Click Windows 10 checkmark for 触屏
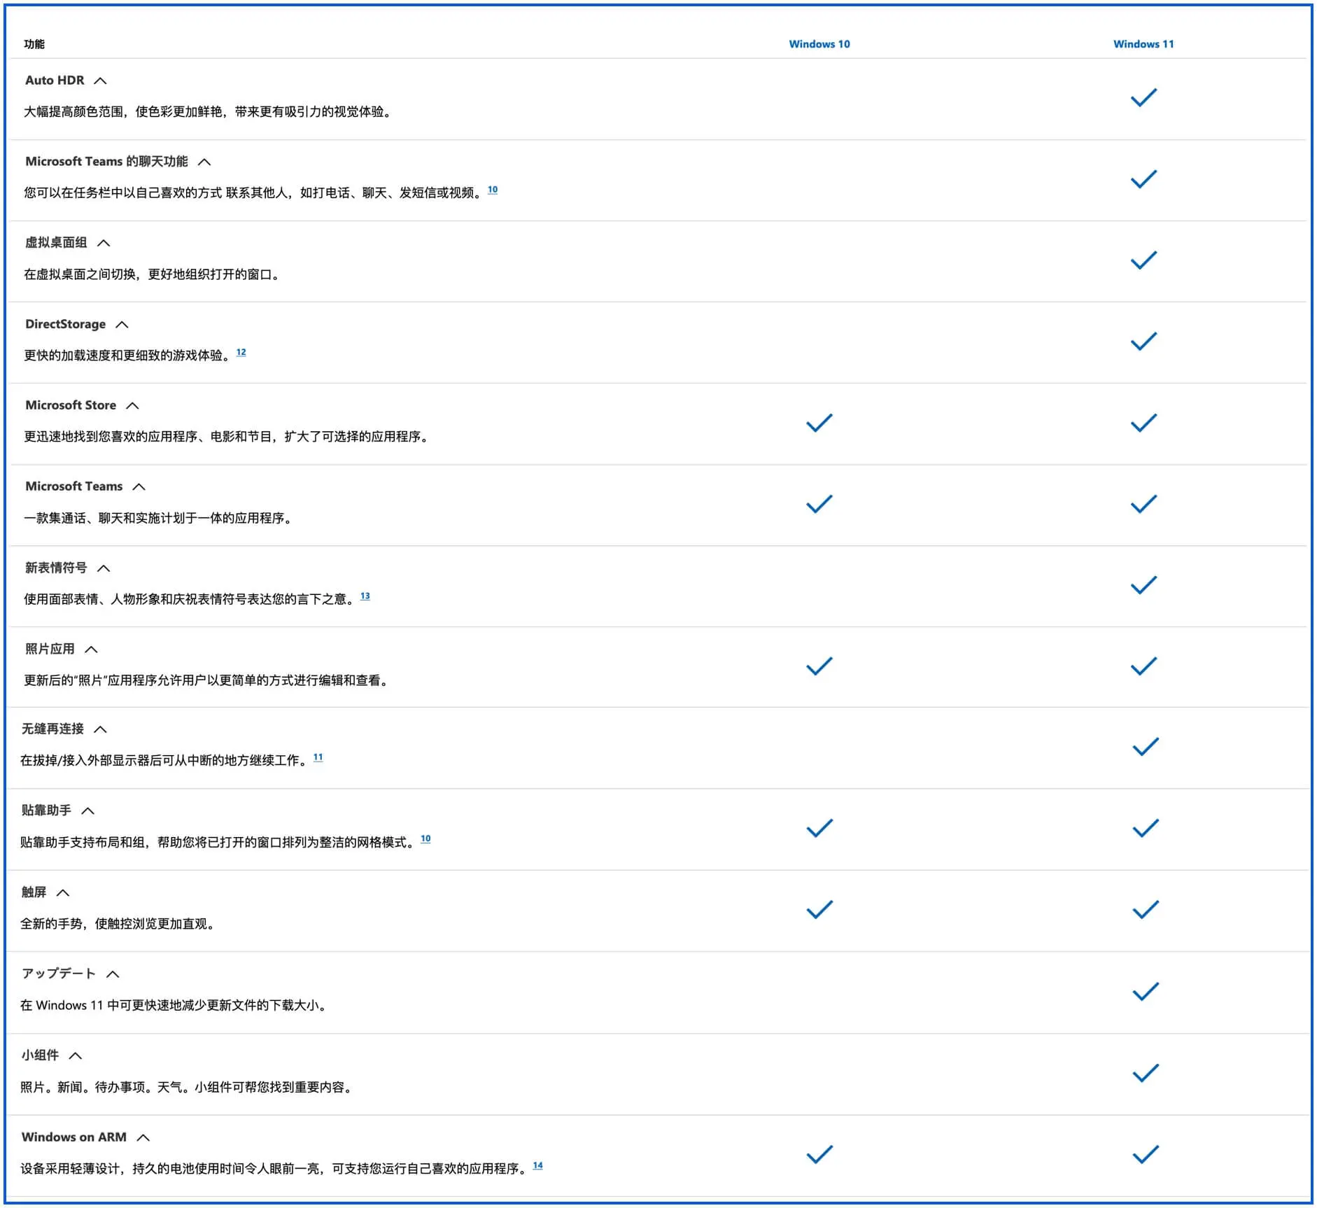This screenshot has width=1317, height=1208. pyautogui.click(x=819, y=909)
